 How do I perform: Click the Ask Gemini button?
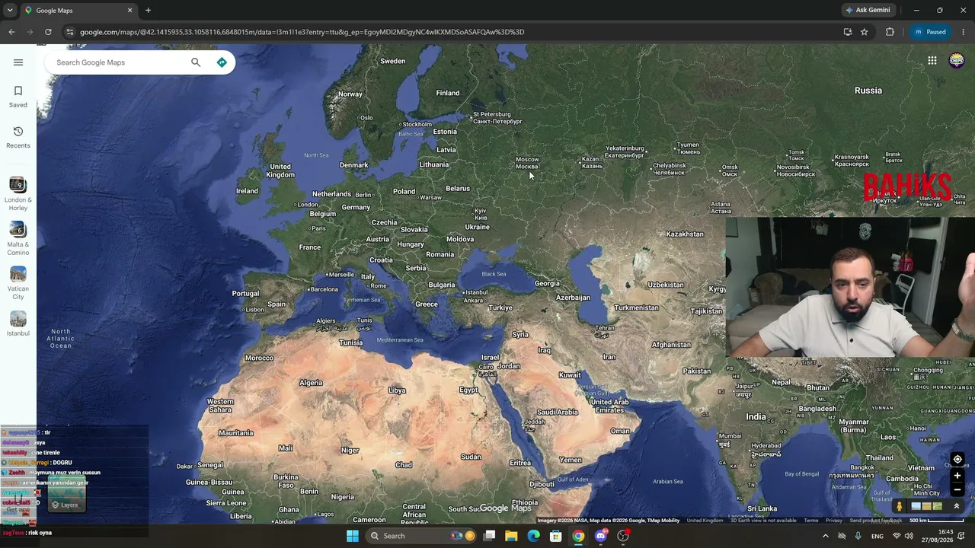pyautogui.click(x=867, y=11)
